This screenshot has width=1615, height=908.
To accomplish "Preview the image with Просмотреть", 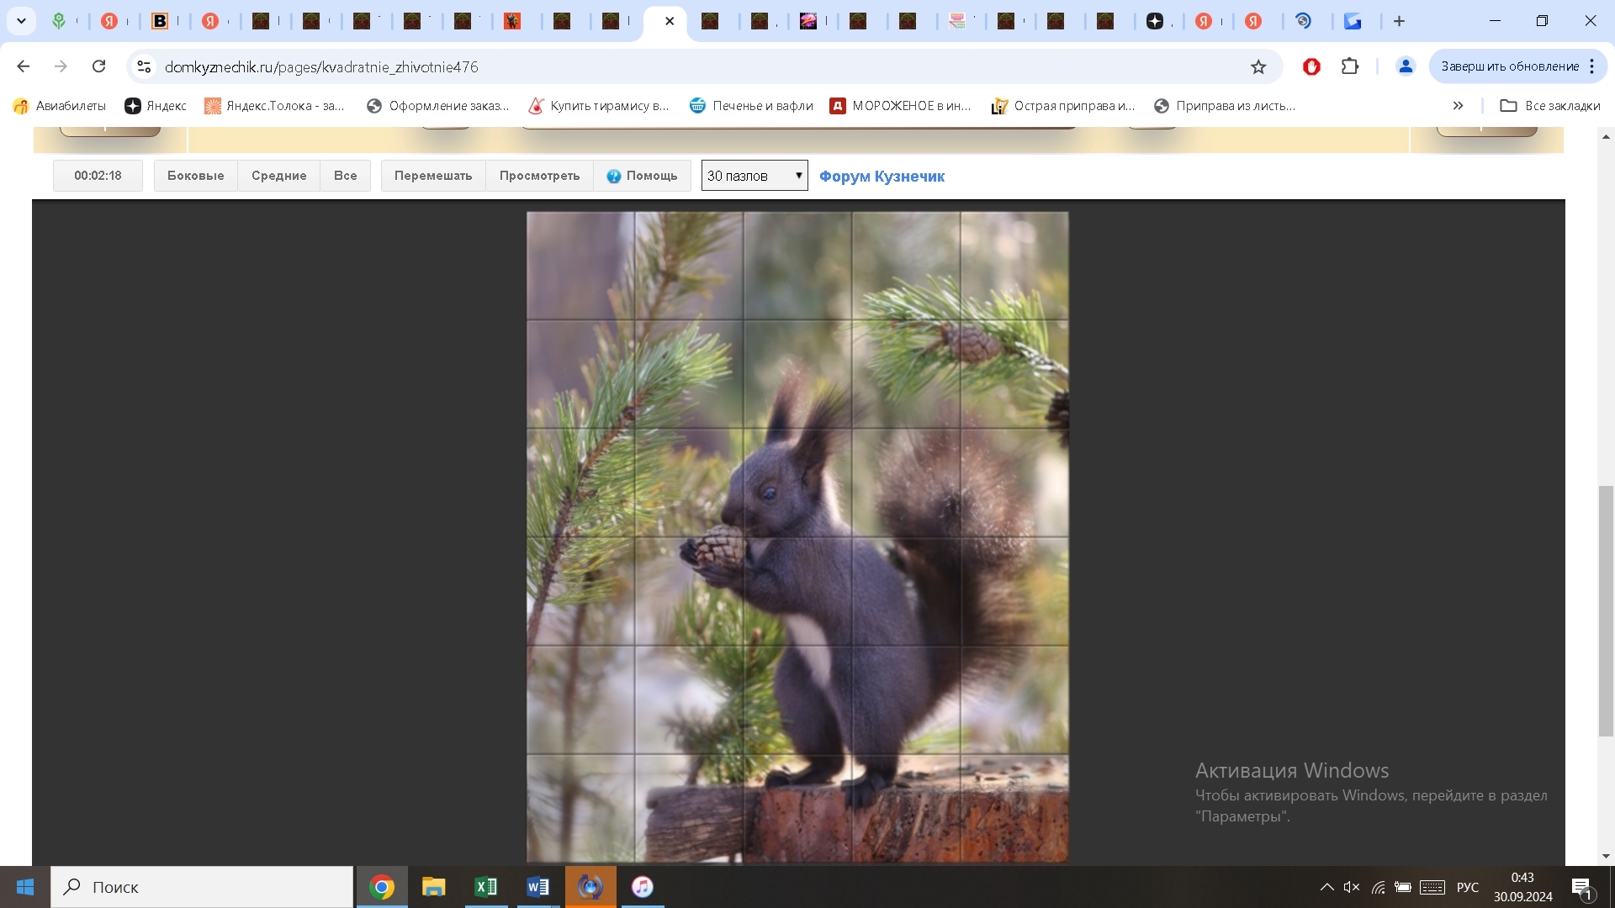I will [x=540, y=176].
